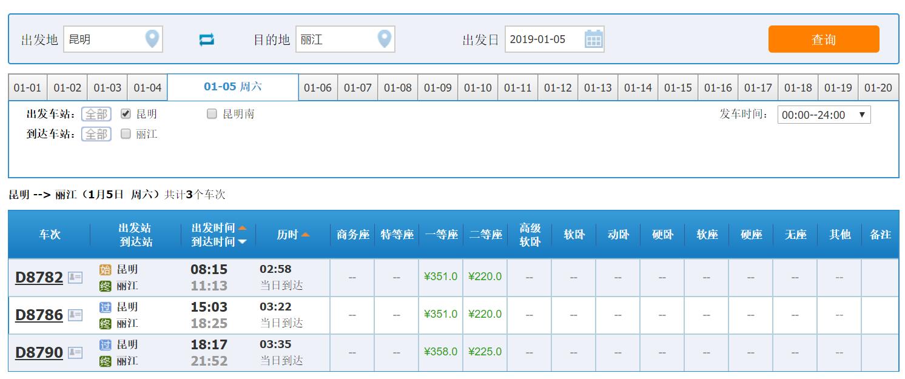Select 全部 for 到达车站 filter
The height and width of the screenshot is (379, 905).
(x=96, y=134)
